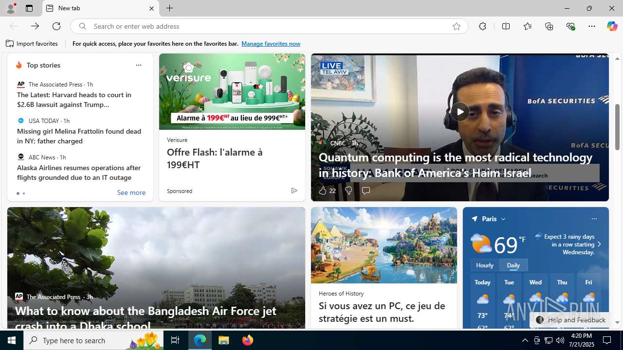623x350 pixels.
Task: Click Help and Feedback button
Action: pos(570,320)
